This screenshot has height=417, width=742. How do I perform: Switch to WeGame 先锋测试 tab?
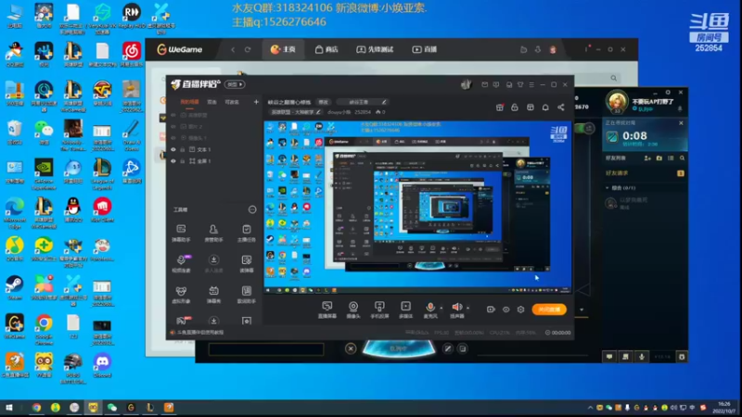pyautogui.click(x=375, y=49)
